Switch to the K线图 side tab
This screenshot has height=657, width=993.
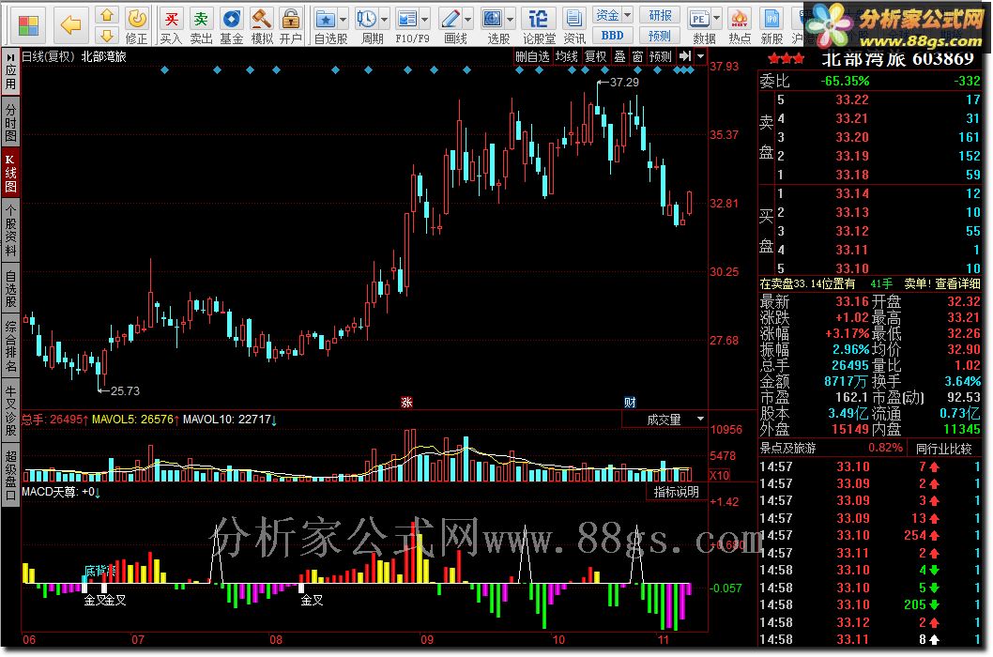tap(10, 173)
